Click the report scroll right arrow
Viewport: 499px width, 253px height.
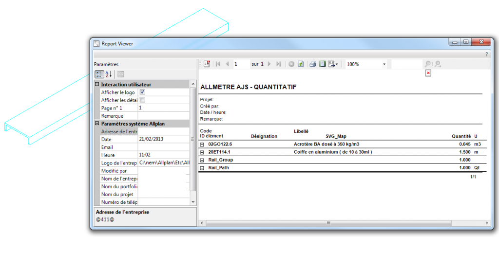487,223
